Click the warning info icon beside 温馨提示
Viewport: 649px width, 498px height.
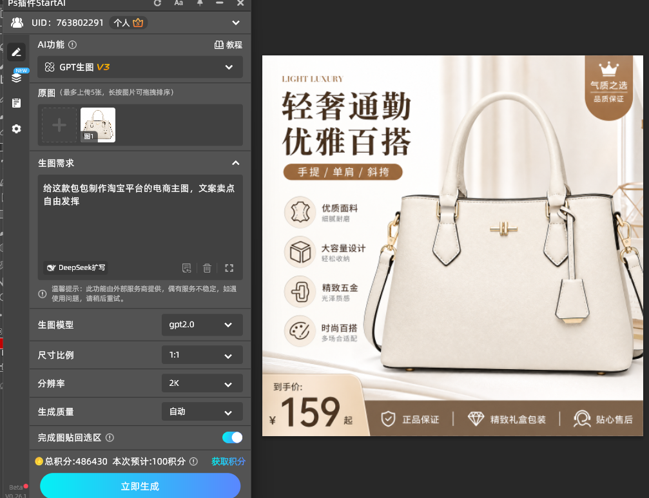[43, 294]
